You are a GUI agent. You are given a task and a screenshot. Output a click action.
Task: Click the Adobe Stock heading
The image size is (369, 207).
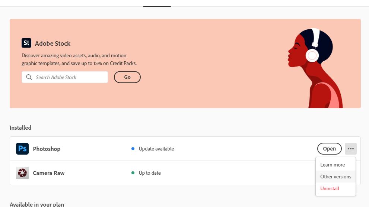pos(53,43)
